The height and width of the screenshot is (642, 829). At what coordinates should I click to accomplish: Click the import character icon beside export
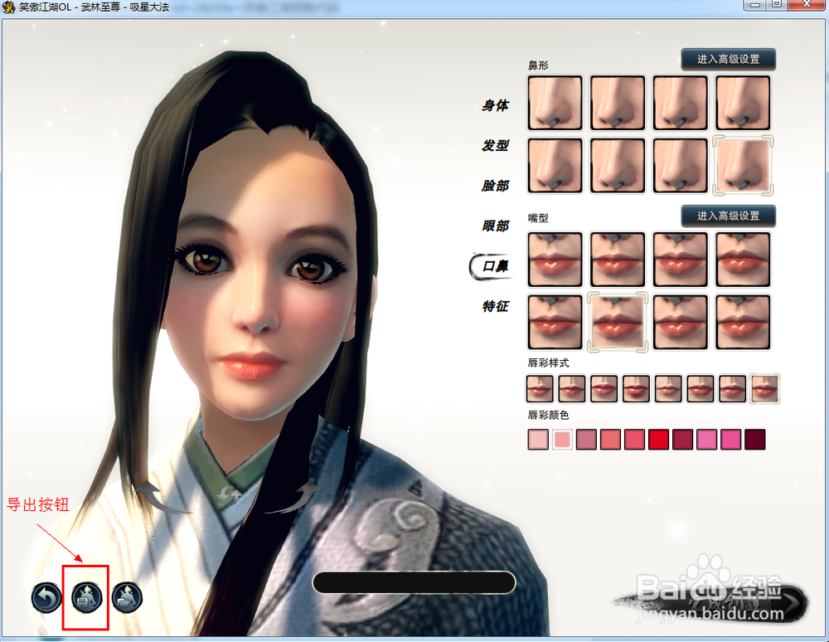tap(127, 598)
